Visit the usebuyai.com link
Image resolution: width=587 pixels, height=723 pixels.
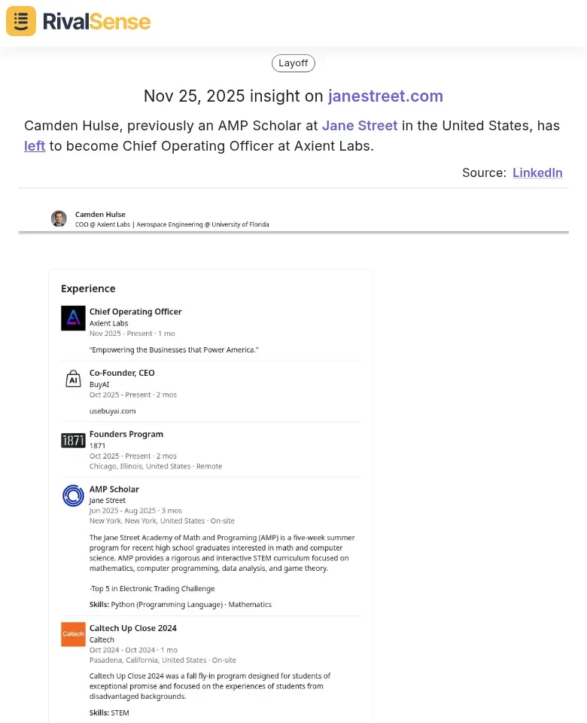tap(113, 411)
